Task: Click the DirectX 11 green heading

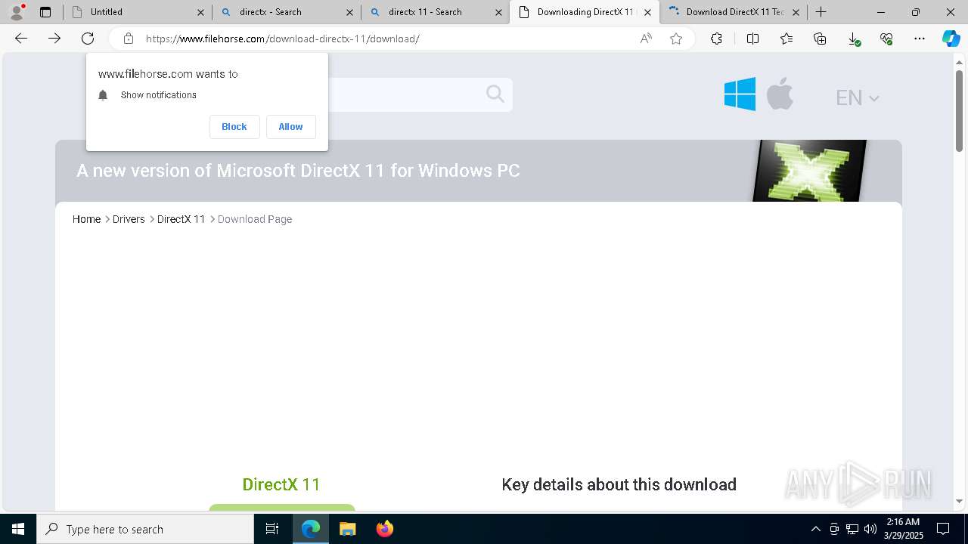Action: (281, 484)
